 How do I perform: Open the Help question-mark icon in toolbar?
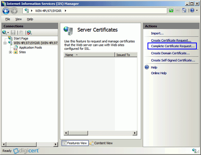pos(192,10)
